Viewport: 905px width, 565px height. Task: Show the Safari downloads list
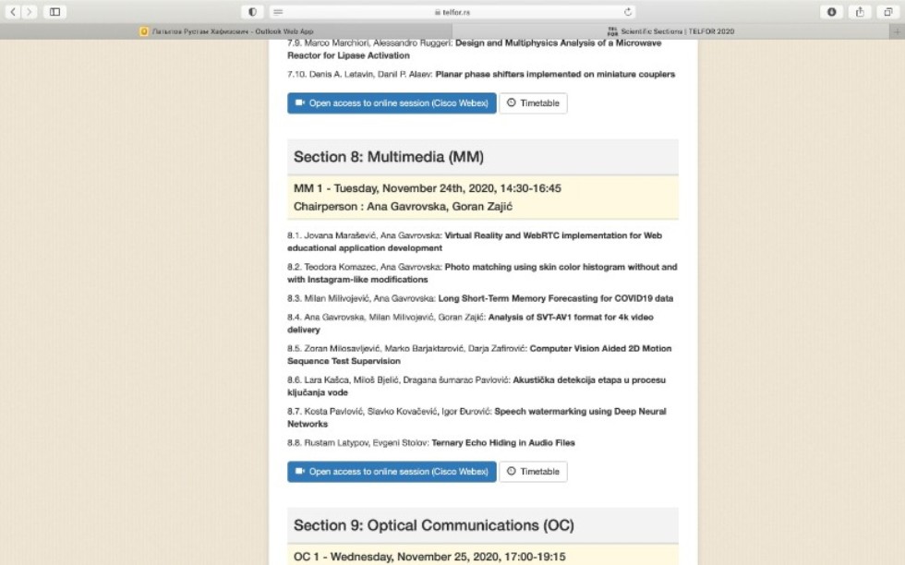coord(832,12)
